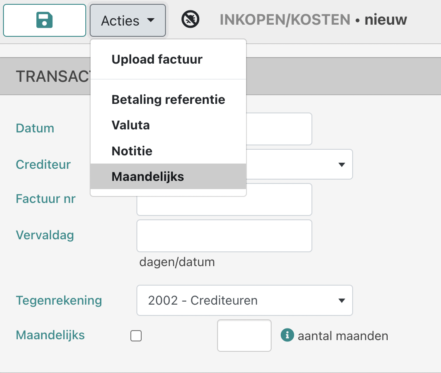441x373 pixels.
Task: Click the teal Crediteur field label
Action: 43,164
